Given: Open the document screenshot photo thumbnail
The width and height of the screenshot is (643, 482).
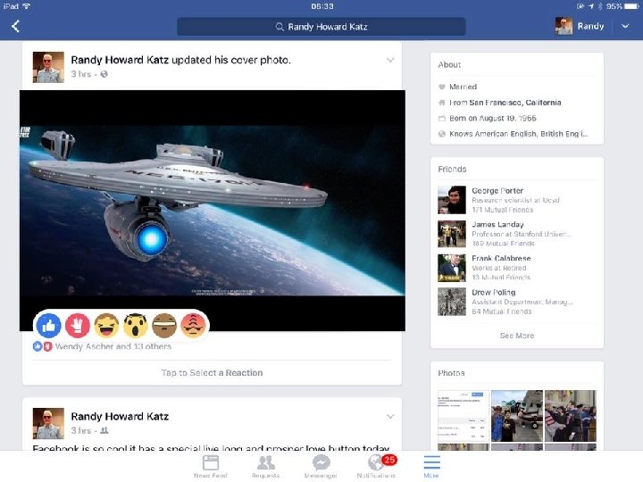Looking at the screenshot, I should tap(463, 416).
